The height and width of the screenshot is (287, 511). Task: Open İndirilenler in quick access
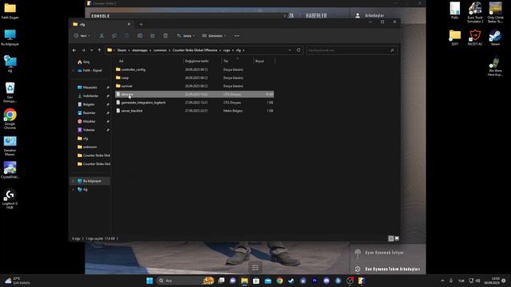pyautogui.click(x=90, y=96)
